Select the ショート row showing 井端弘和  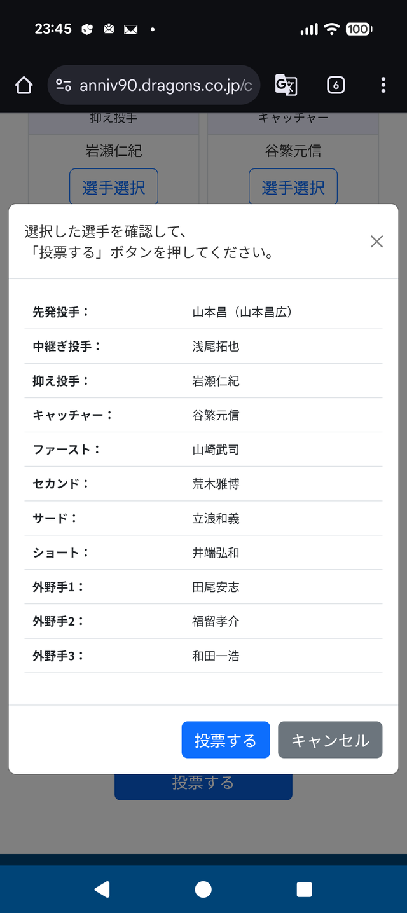pyautogui.click(x=203, y=553)
